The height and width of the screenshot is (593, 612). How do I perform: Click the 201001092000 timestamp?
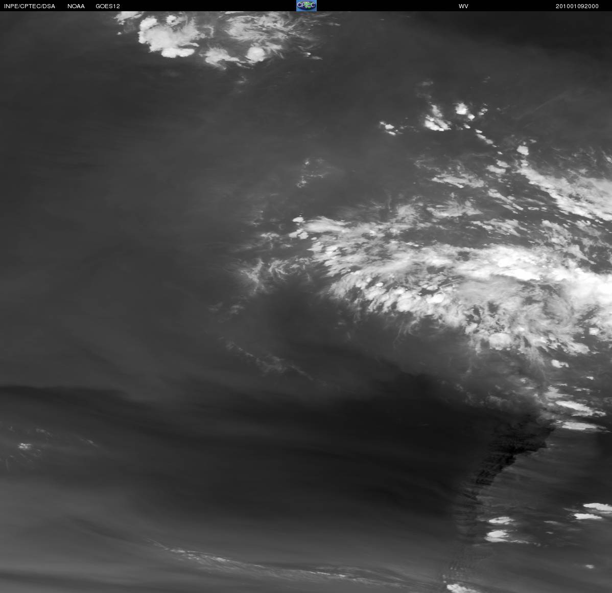point(577,6)
